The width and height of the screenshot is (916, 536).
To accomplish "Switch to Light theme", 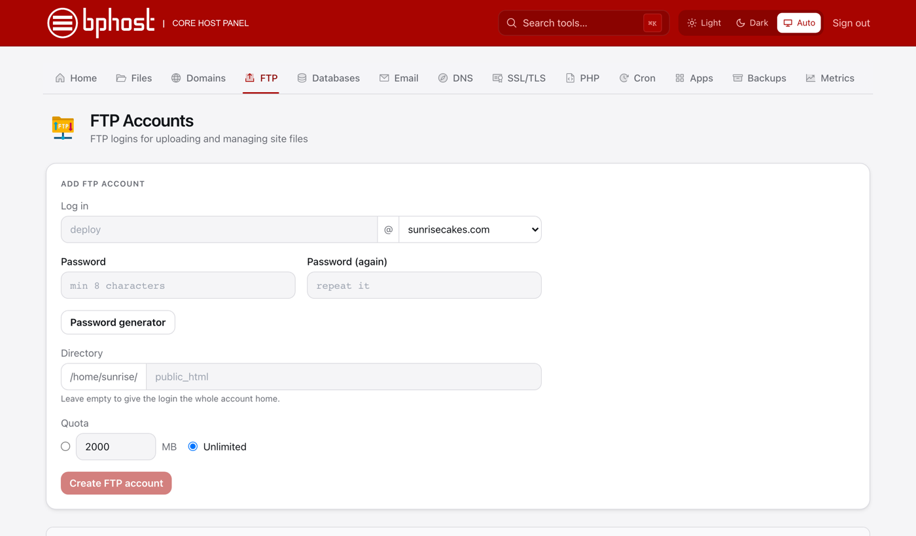I will click(x=704, y=23).
